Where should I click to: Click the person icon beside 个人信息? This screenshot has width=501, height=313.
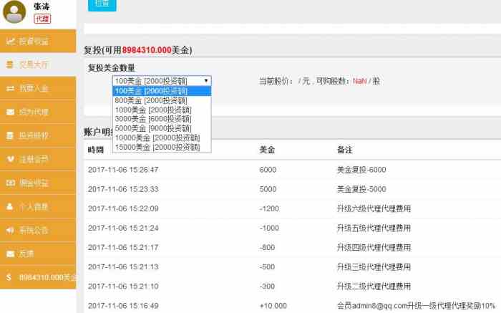click(10, 206)
